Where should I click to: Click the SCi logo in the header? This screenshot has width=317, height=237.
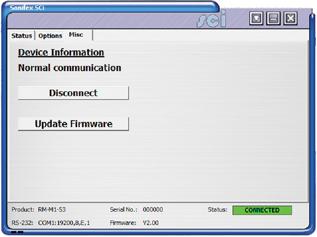point(212,19)
